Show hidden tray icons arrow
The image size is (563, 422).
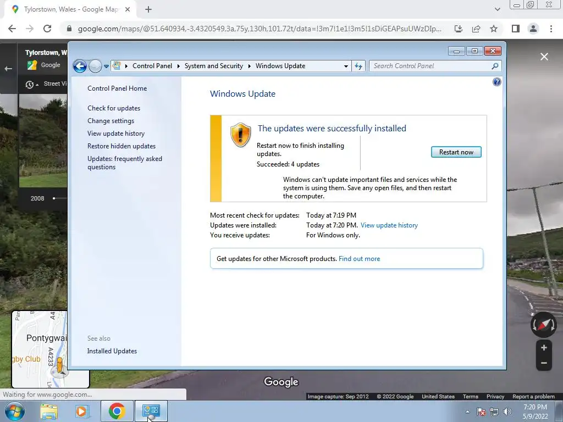(467, 412)
